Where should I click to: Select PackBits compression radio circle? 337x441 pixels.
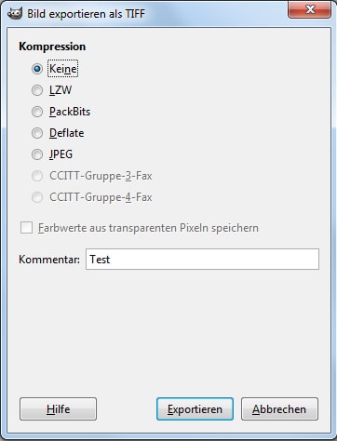pos(37,112)
